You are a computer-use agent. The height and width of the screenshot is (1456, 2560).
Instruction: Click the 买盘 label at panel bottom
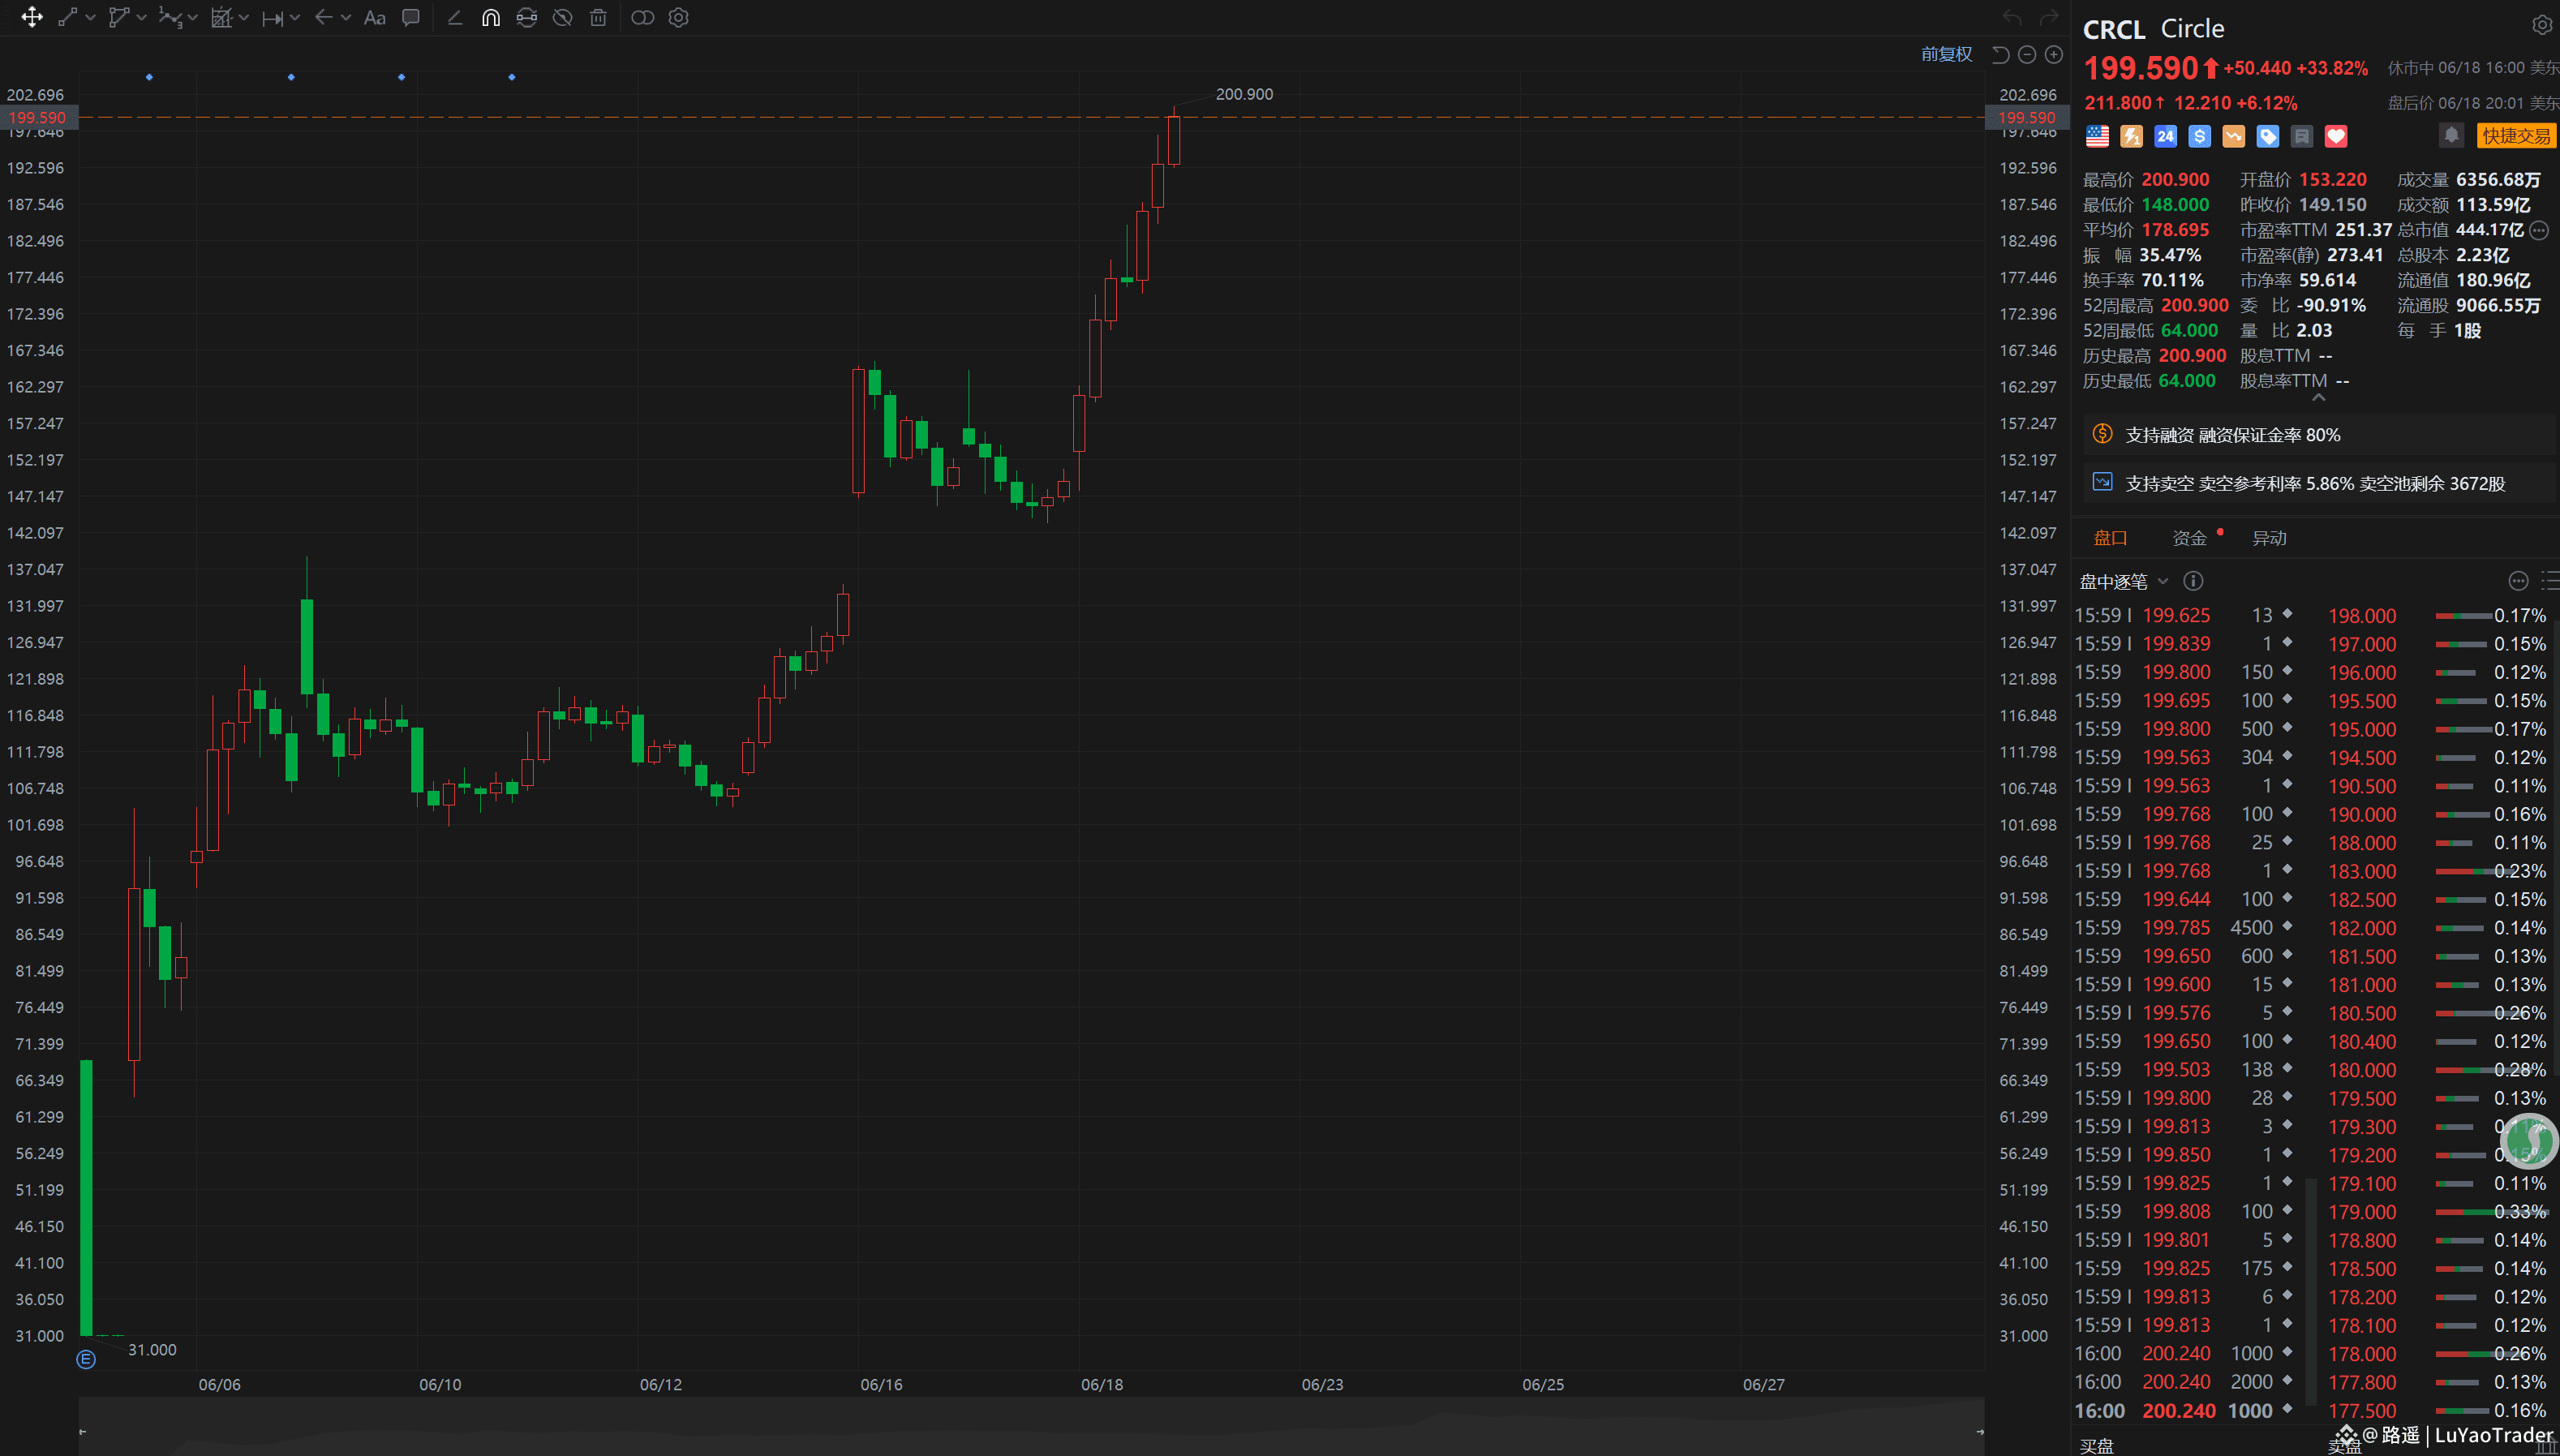click(x=2096, y=1446)
